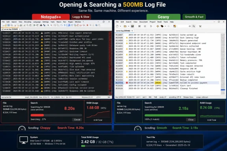The width and height of the screenshot is (227, 151).
Task: Open the Document menu in Geany
Action: [x=143, y=22]
